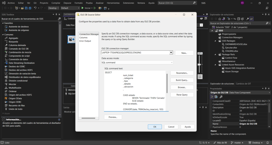Click the Parse Query button
This screenshot has width=272, height=145.
pos(182,95)
